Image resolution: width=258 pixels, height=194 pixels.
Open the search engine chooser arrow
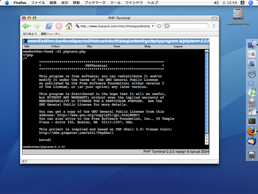point(170,26)
